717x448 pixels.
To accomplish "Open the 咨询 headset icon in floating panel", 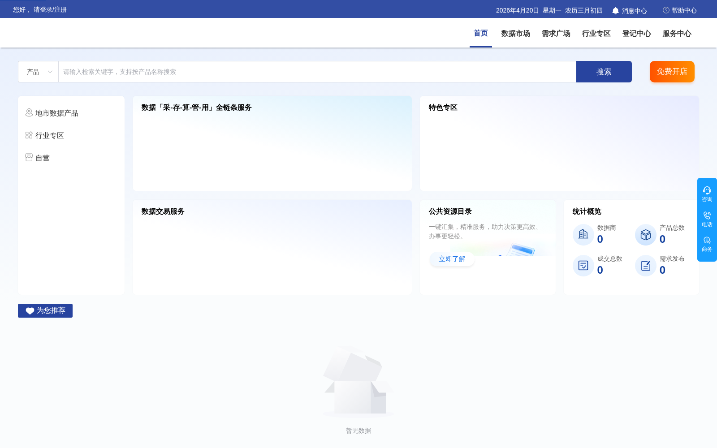I will (707, 190).
